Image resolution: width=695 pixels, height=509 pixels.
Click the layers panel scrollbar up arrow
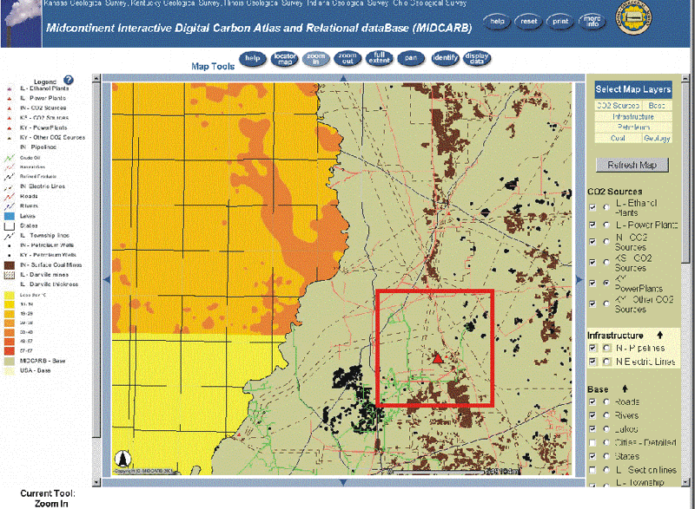tap(685, 78)
